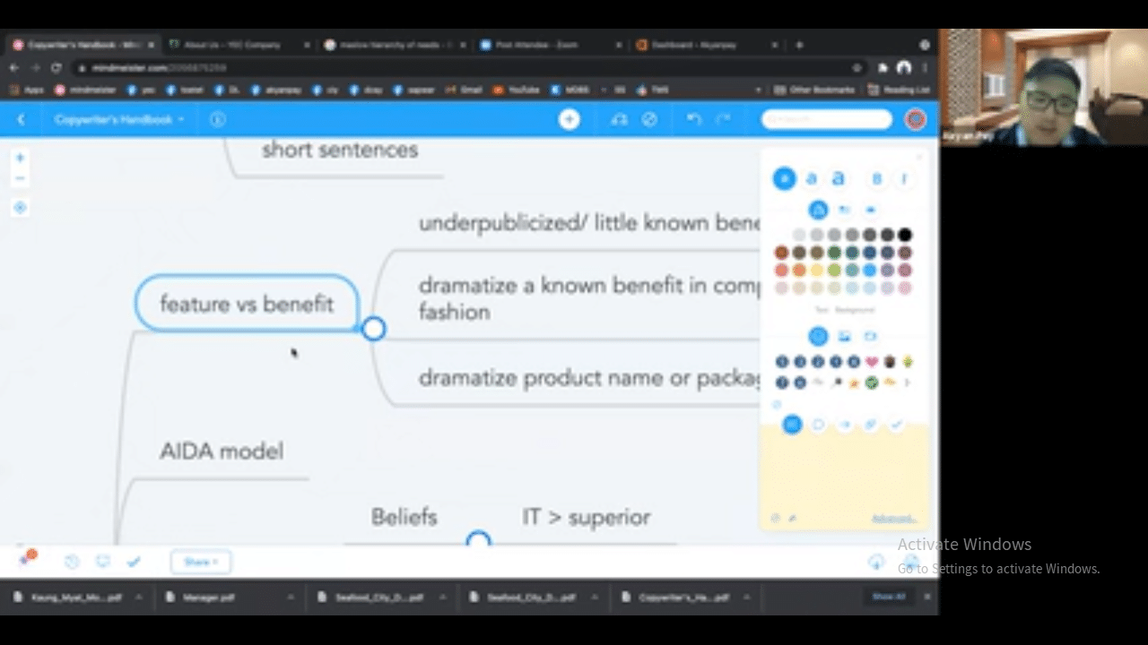
Task: Open the connection tool icon in header
Action: (619, 119)
